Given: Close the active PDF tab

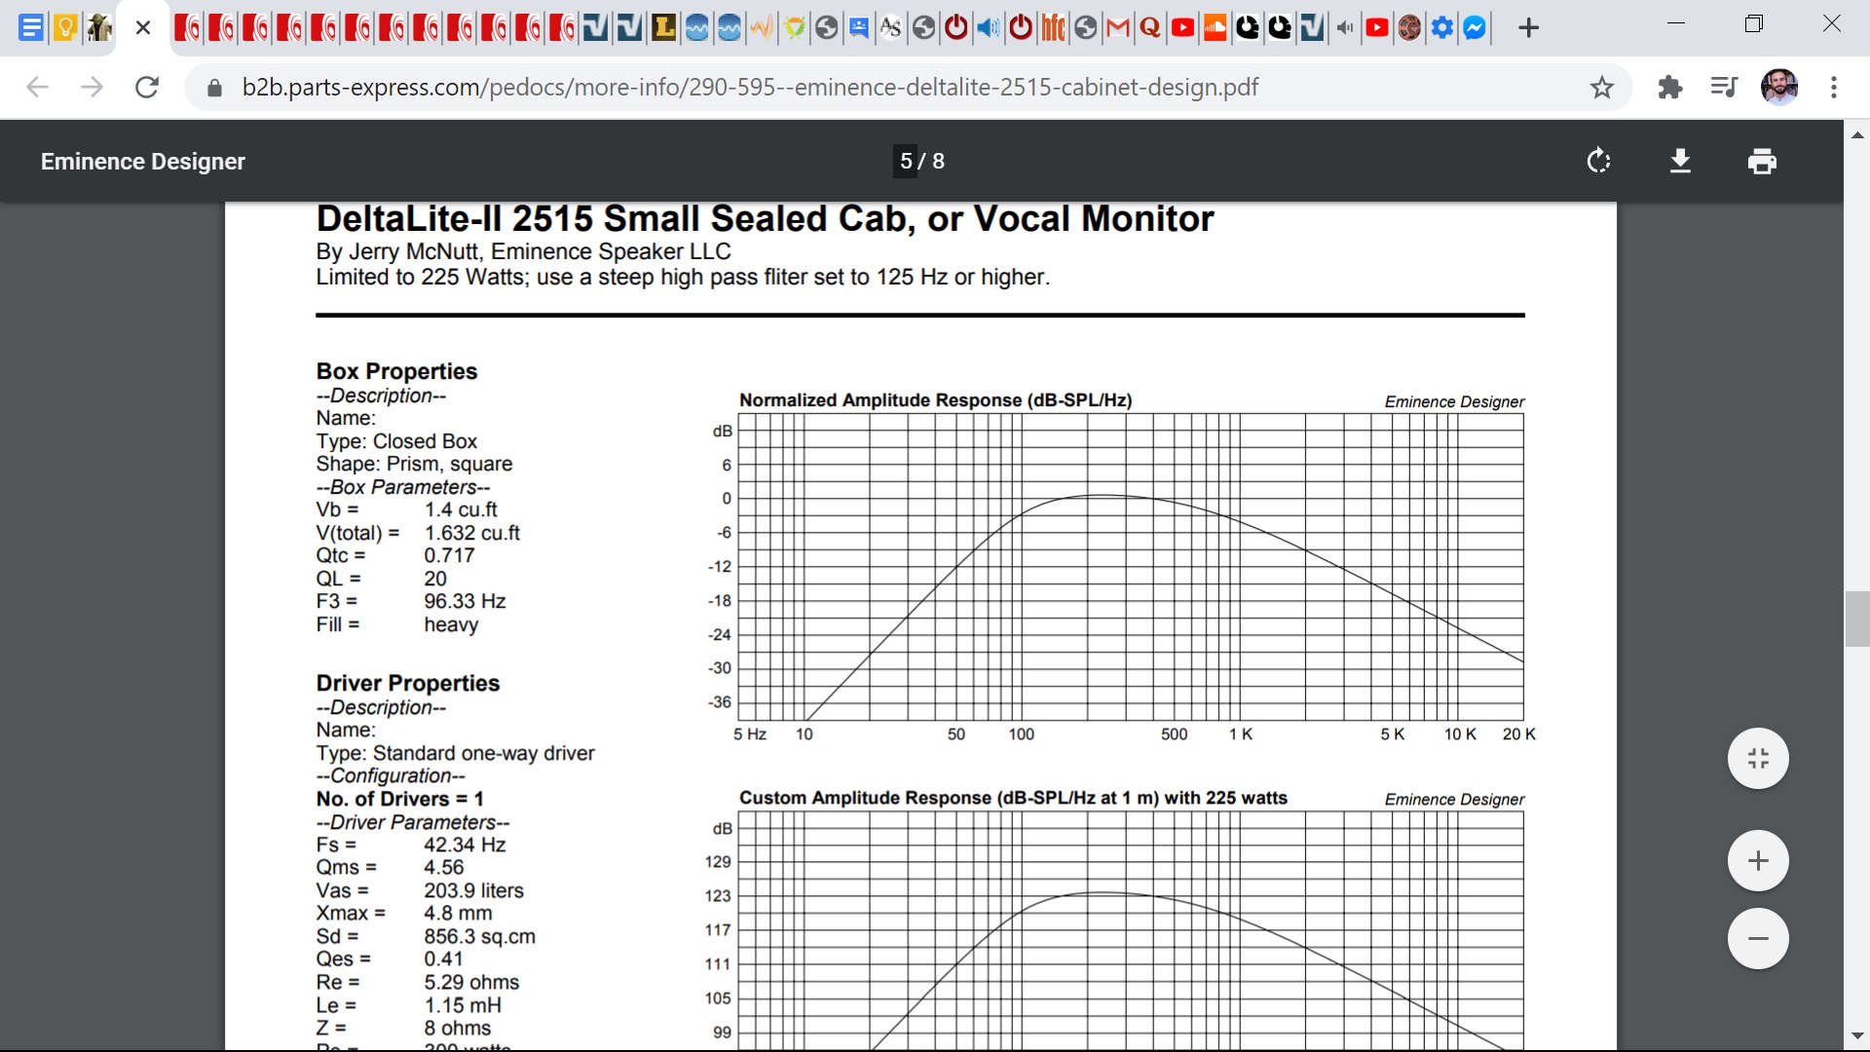Looking at the screenshot, I should (x=143, y=27).
